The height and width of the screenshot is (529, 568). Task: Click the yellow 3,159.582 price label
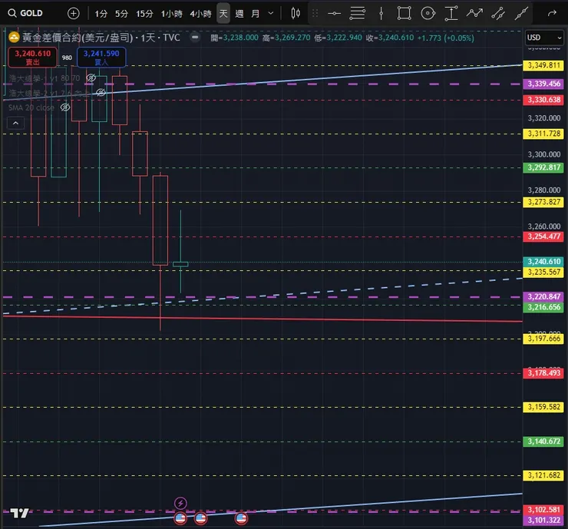pos(543,407)
